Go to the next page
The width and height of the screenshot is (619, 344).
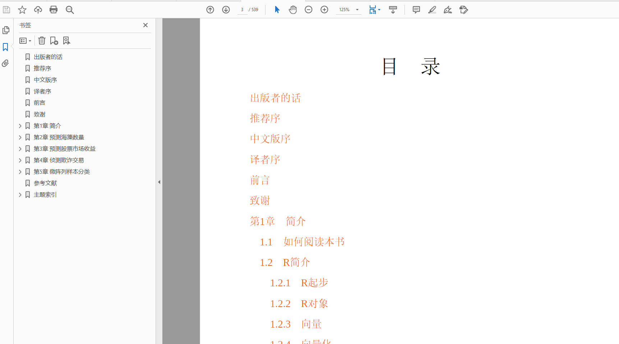tap(226, 10)
